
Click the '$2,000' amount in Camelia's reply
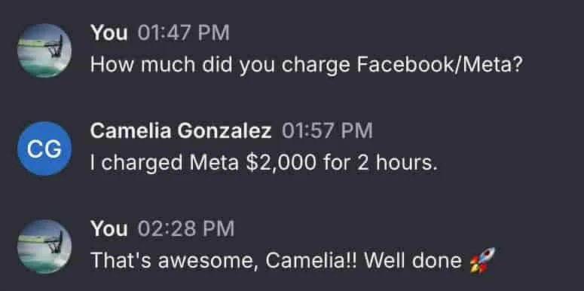[x=281, y=164]
